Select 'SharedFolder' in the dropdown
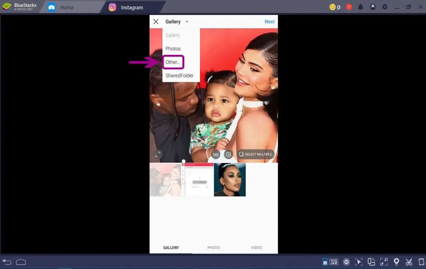426x269 pixels. point(179,76)
